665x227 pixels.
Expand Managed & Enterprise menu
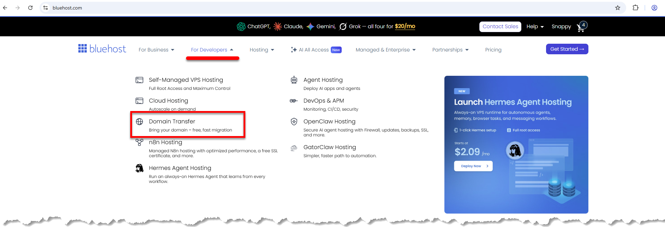tap(386, 50)
